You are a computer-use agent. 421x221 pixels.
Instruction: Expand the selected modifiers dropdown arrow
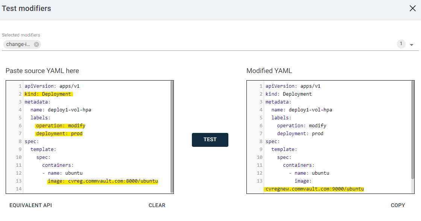pos(412,45)
